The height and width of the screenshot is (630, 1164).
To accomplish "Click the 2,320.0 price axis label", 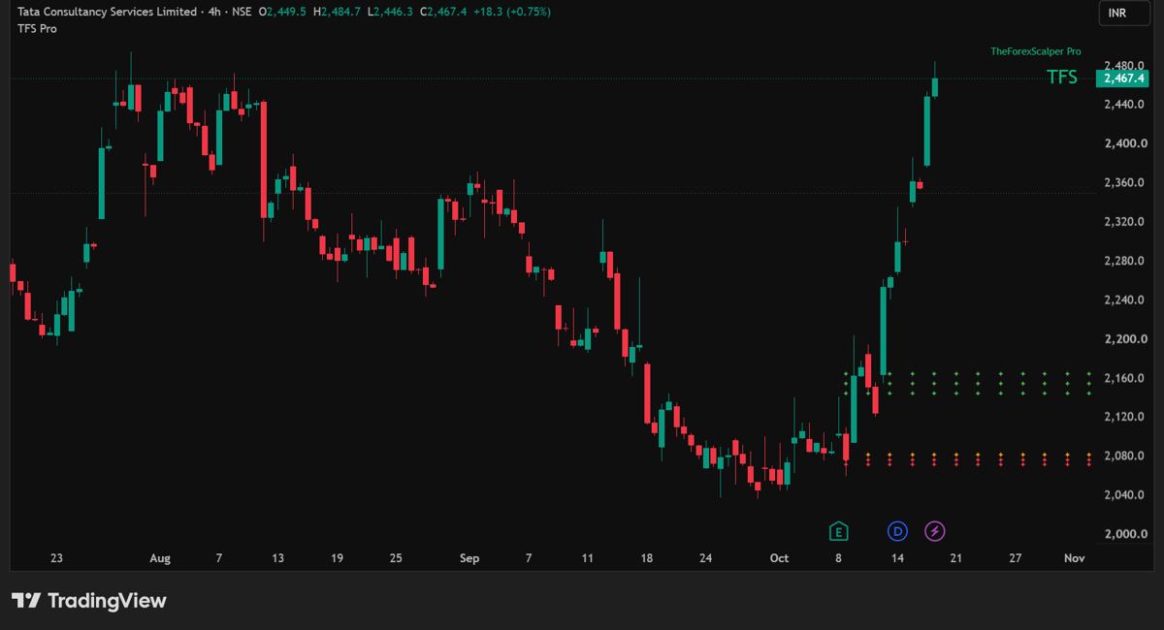I will click(x=1126, y=222).
